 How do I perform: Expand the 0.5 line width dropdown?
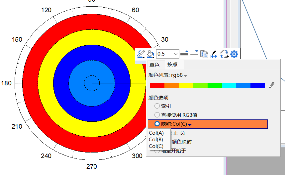click(176, 54)
